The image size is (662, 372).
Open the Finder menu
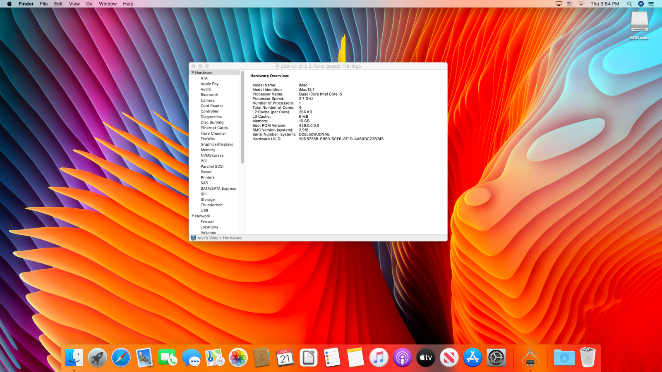coord(26,4)
